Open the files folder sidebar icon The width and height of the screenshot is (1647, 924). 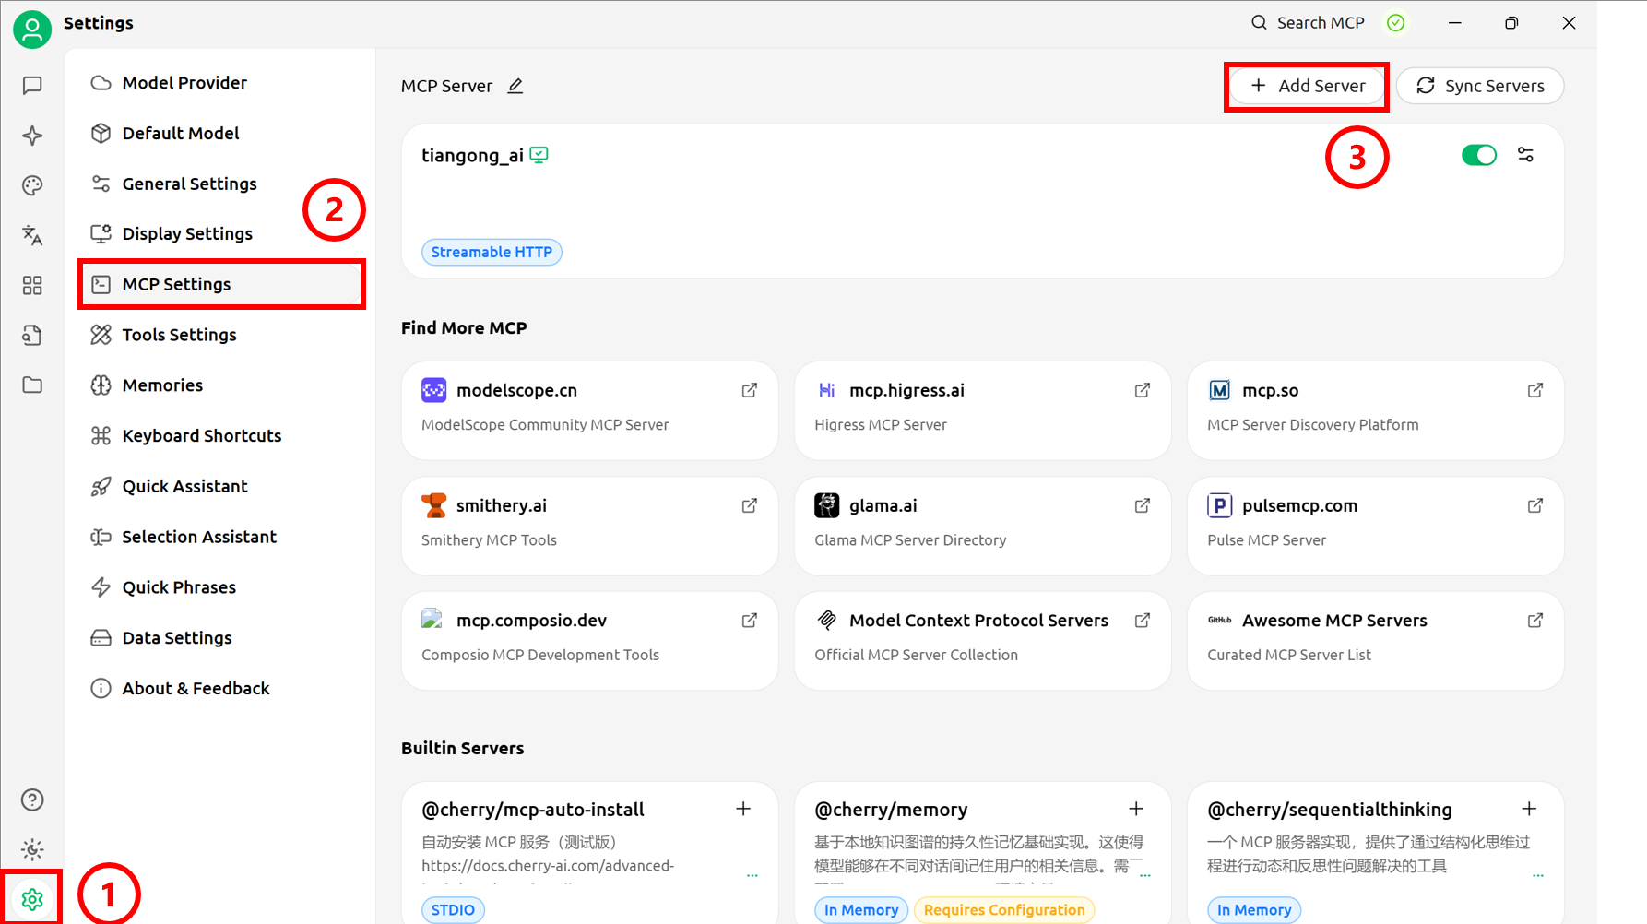click(32, 385)
